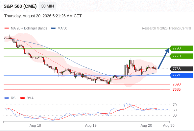Click the blue upward forecast arrow
The height and width of the screenshot is (131, 194).
click(163, 58)
